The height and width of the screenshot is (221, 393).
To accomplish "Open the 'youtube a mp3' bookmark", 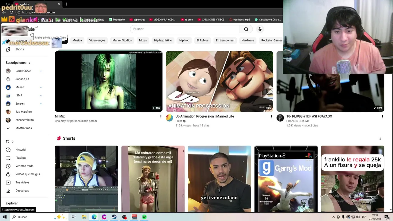I will [x=239, y=20].
